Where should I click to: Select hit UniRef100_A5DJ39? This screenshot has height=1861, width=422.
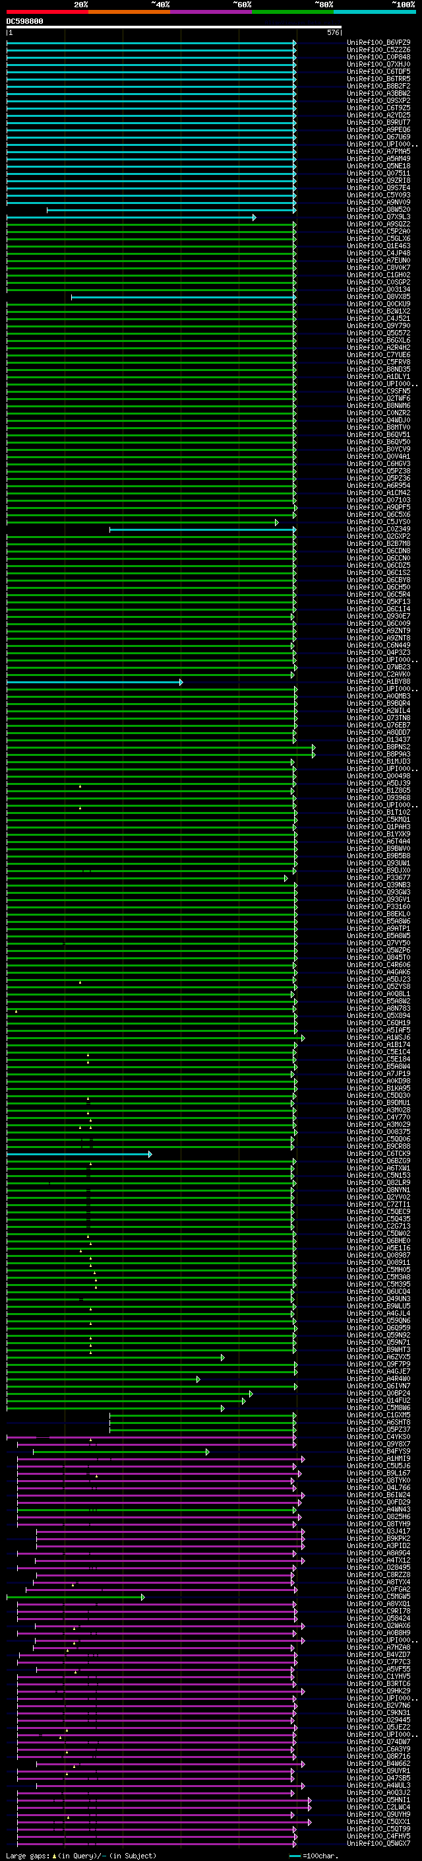click(x=378, y=783)
